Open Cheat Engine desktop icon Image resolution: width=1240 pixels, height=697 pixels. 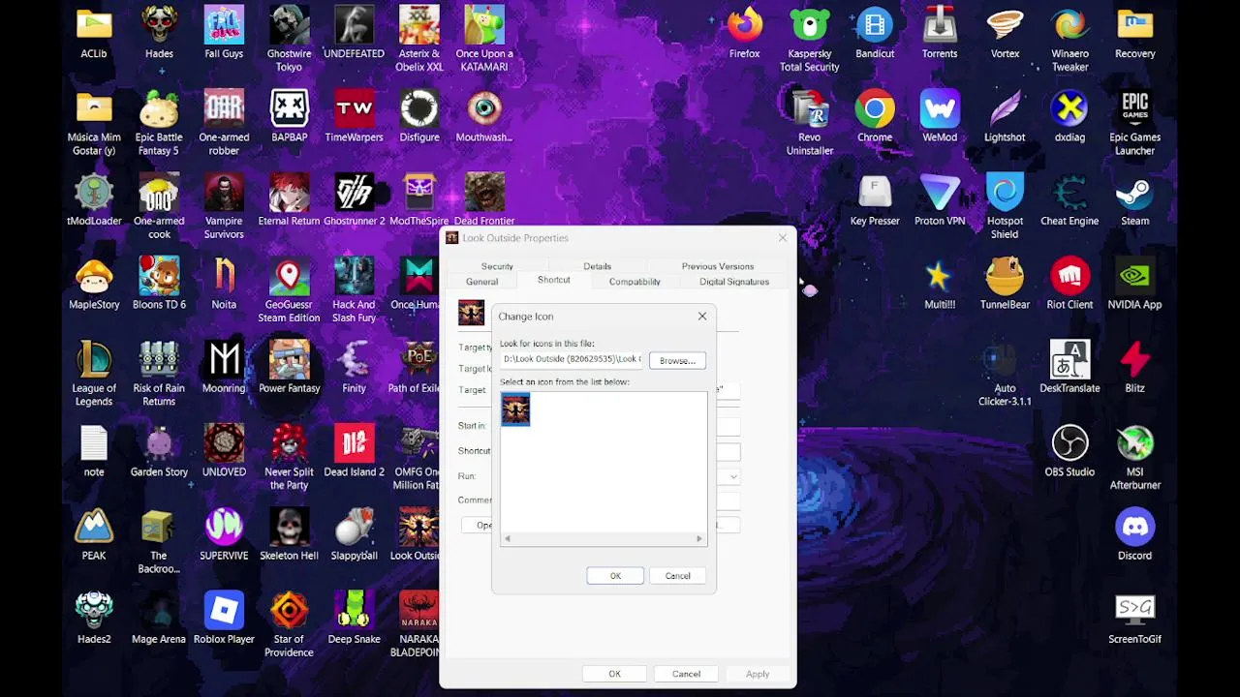click(x=1069, y=200)
